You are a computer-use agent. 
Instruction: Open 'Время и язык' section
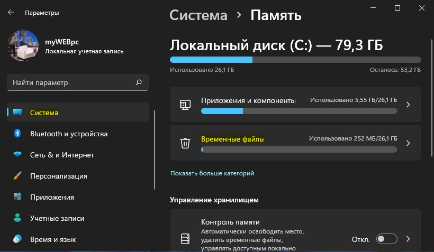pos(78,239)
